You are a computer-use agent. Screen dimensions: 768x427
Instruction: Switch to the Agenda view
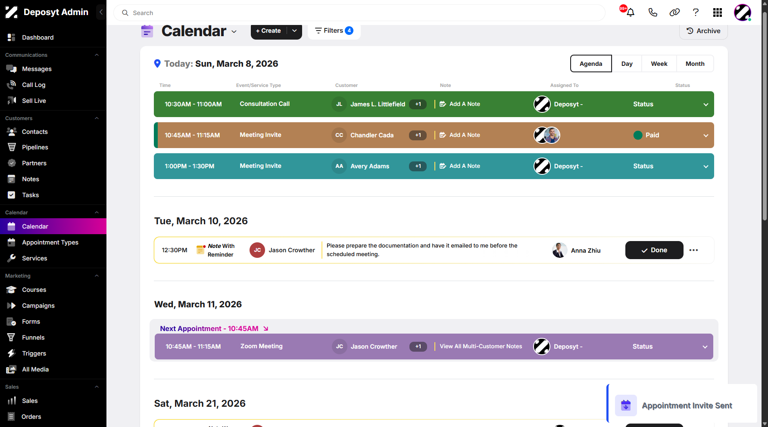[591, 64]
